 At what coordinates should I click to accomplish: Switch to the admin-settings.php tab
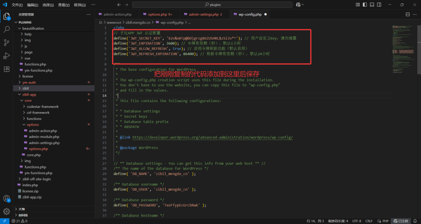click(204, 14)
